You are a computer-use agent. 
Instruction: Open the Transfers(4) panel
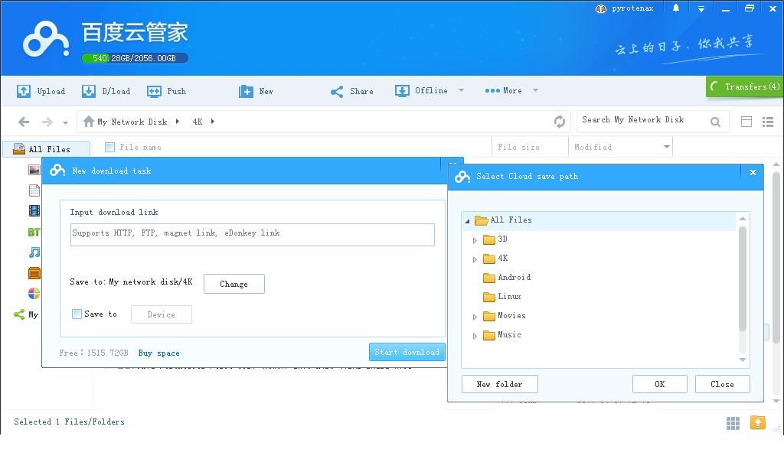pyautogui.click(x=744, y=86)
